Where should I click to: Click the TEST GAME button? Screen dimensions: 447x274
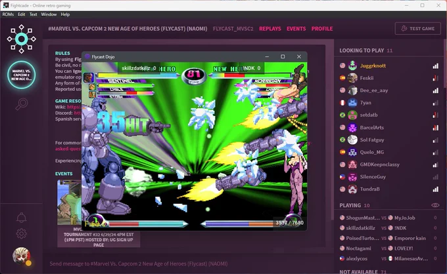point(418,28)
